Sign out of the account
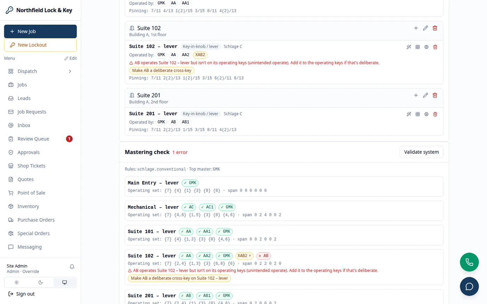The width and height of the screenshot is (487, 304). coord(22,294)
